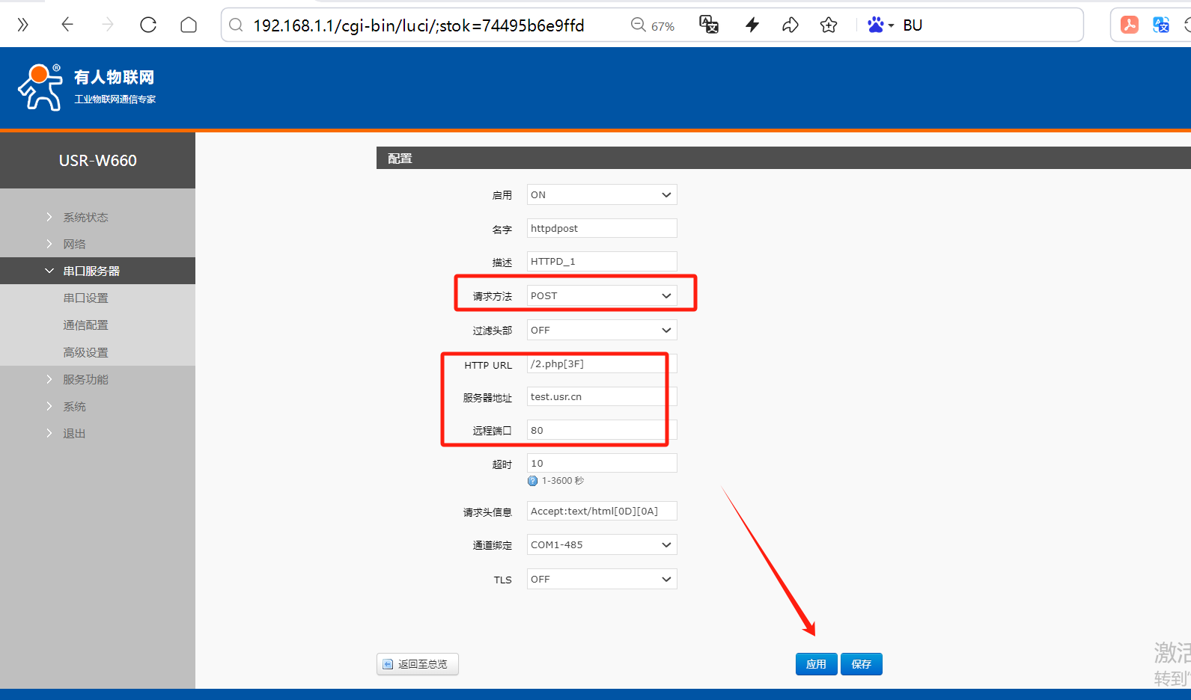
Task: Click the browser reload icon
Action: point(148,25)
